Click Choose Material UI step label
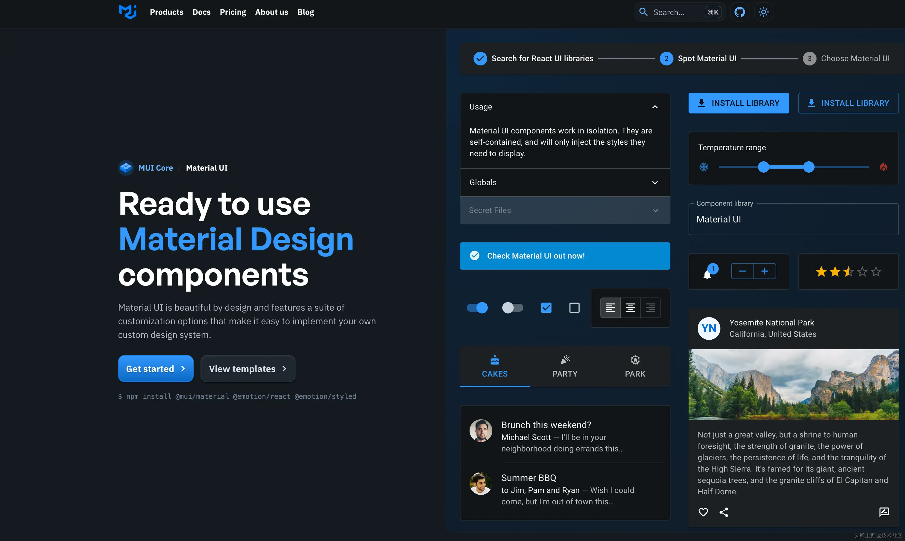Screen dimensions: 905x541 coord(855,58)
